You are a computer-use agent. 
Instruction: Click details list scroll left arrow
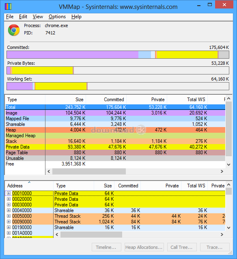click(57, 235)
